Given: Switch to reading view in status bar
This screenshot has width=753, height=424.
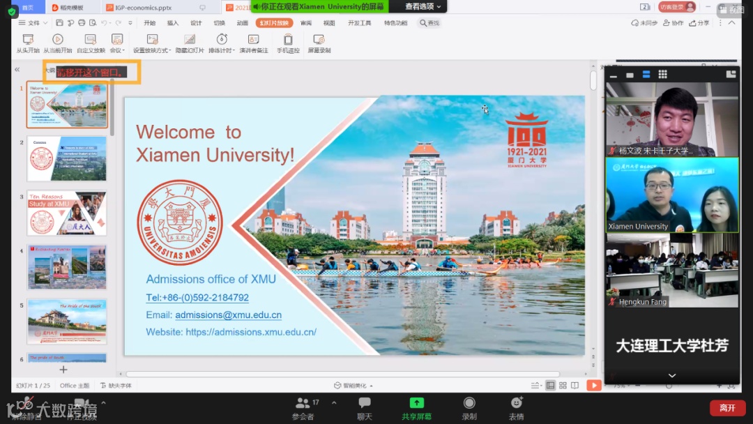Looking at the screenshot, I should click(x=575, y=385).
